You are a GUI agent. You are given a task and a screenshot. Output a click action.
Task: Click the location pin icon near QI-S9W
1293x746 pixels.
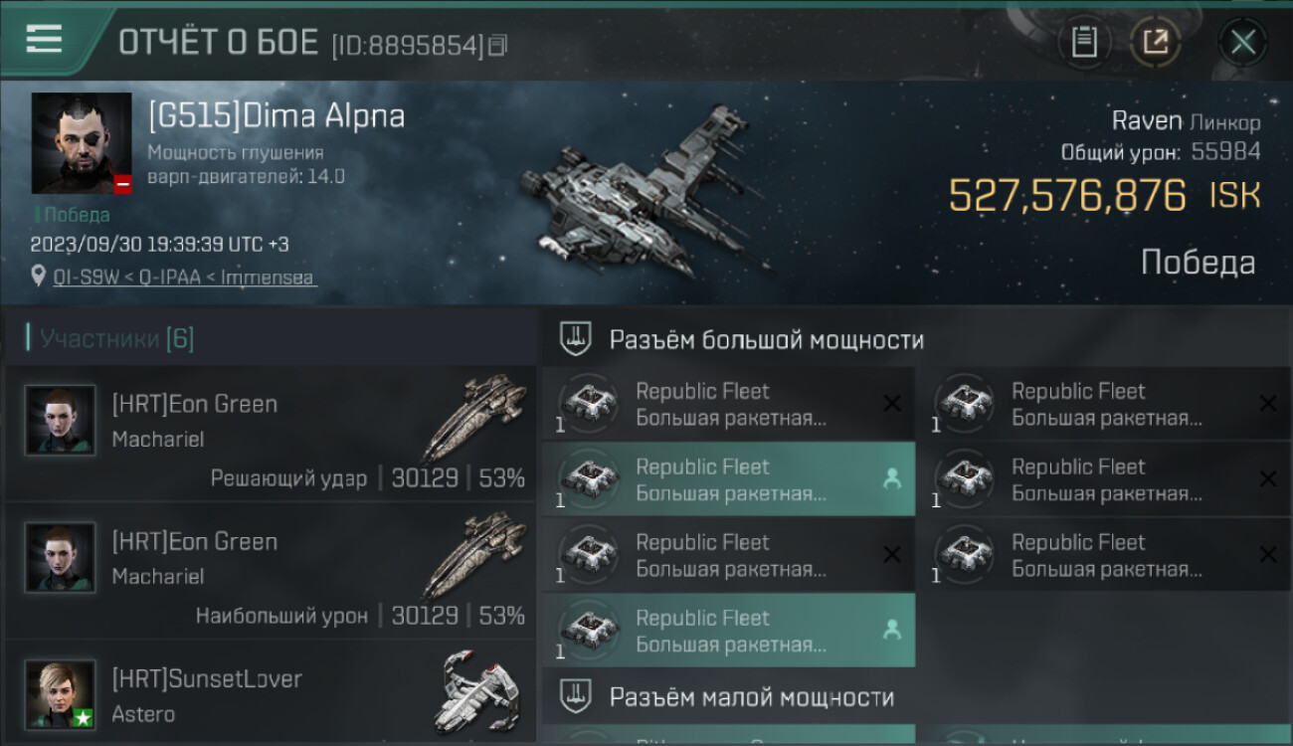click(39, 276)
